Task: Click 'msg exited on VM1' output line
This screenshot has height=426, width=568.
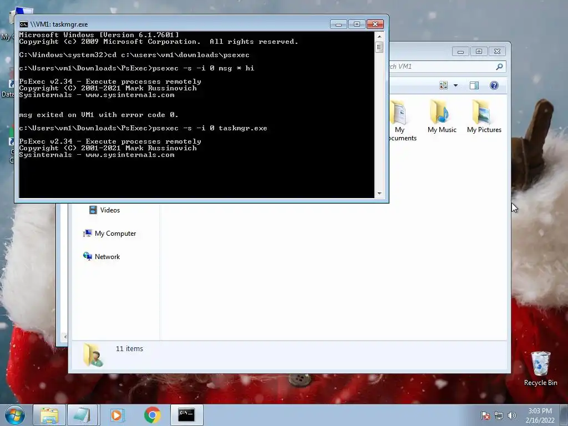Action: coord(99,115)
